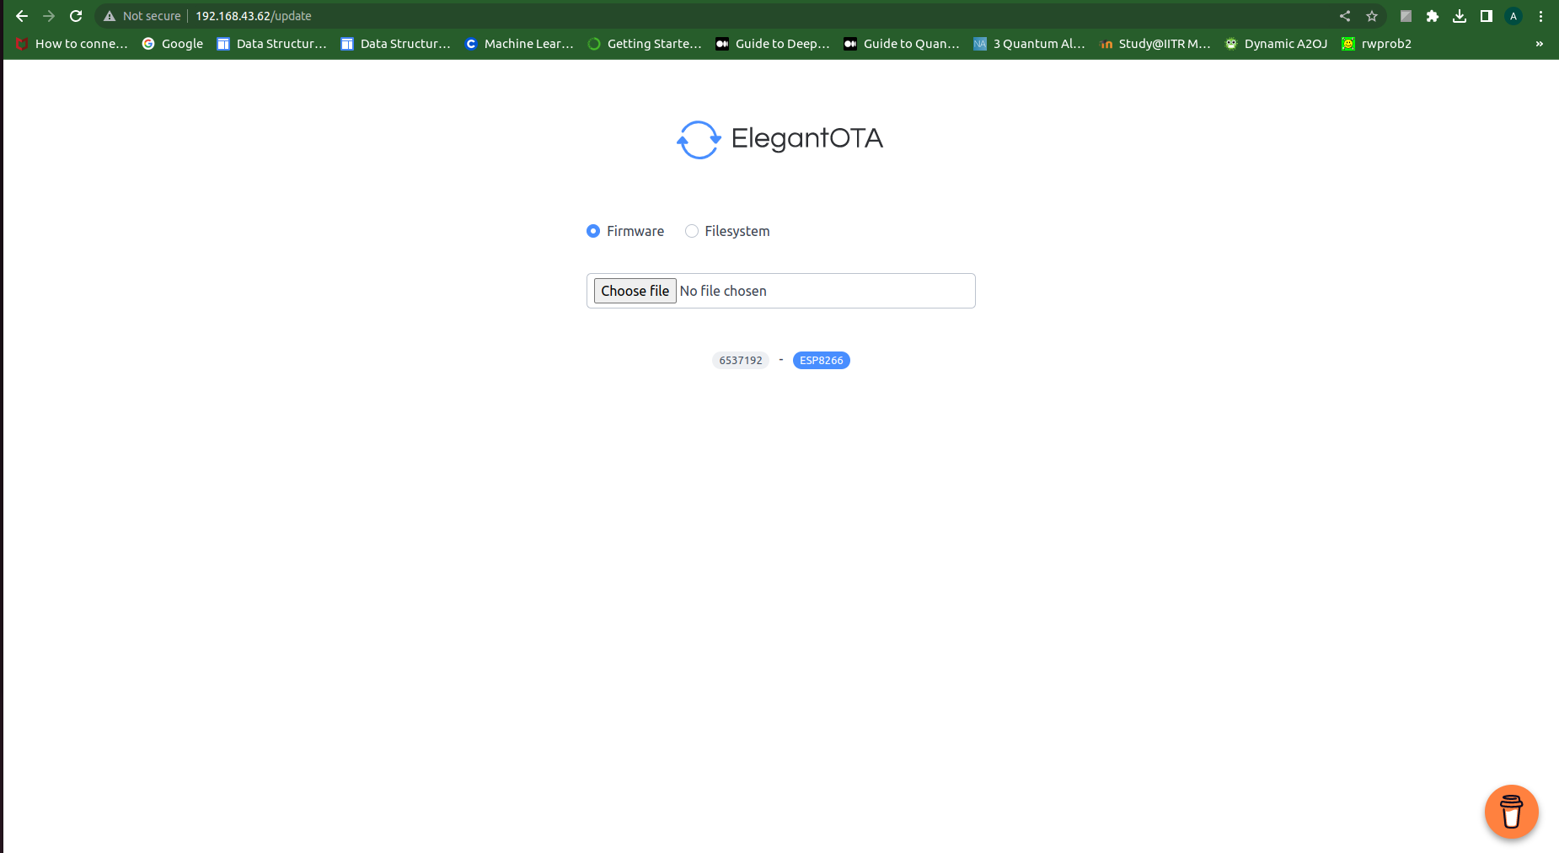Image resolution: width=1559 pixels, height=853 pixels.
Task: Share this page via share icon
Action: tap(1345, 16)
